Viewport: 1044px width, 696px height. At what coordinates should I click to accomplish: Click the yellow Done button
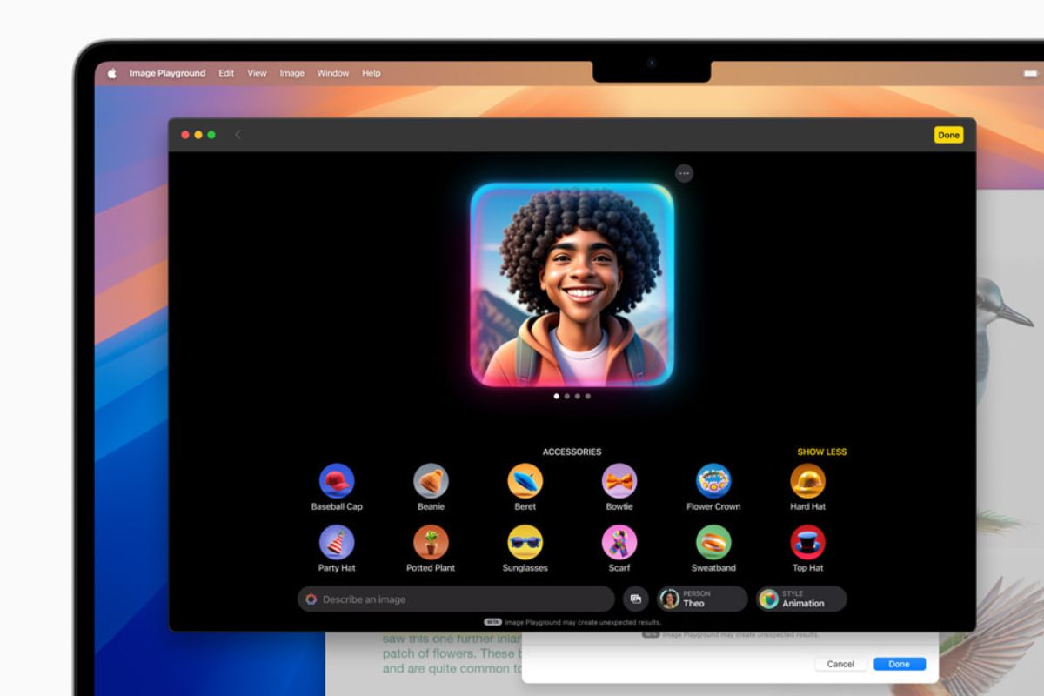(x=948, y=135)
